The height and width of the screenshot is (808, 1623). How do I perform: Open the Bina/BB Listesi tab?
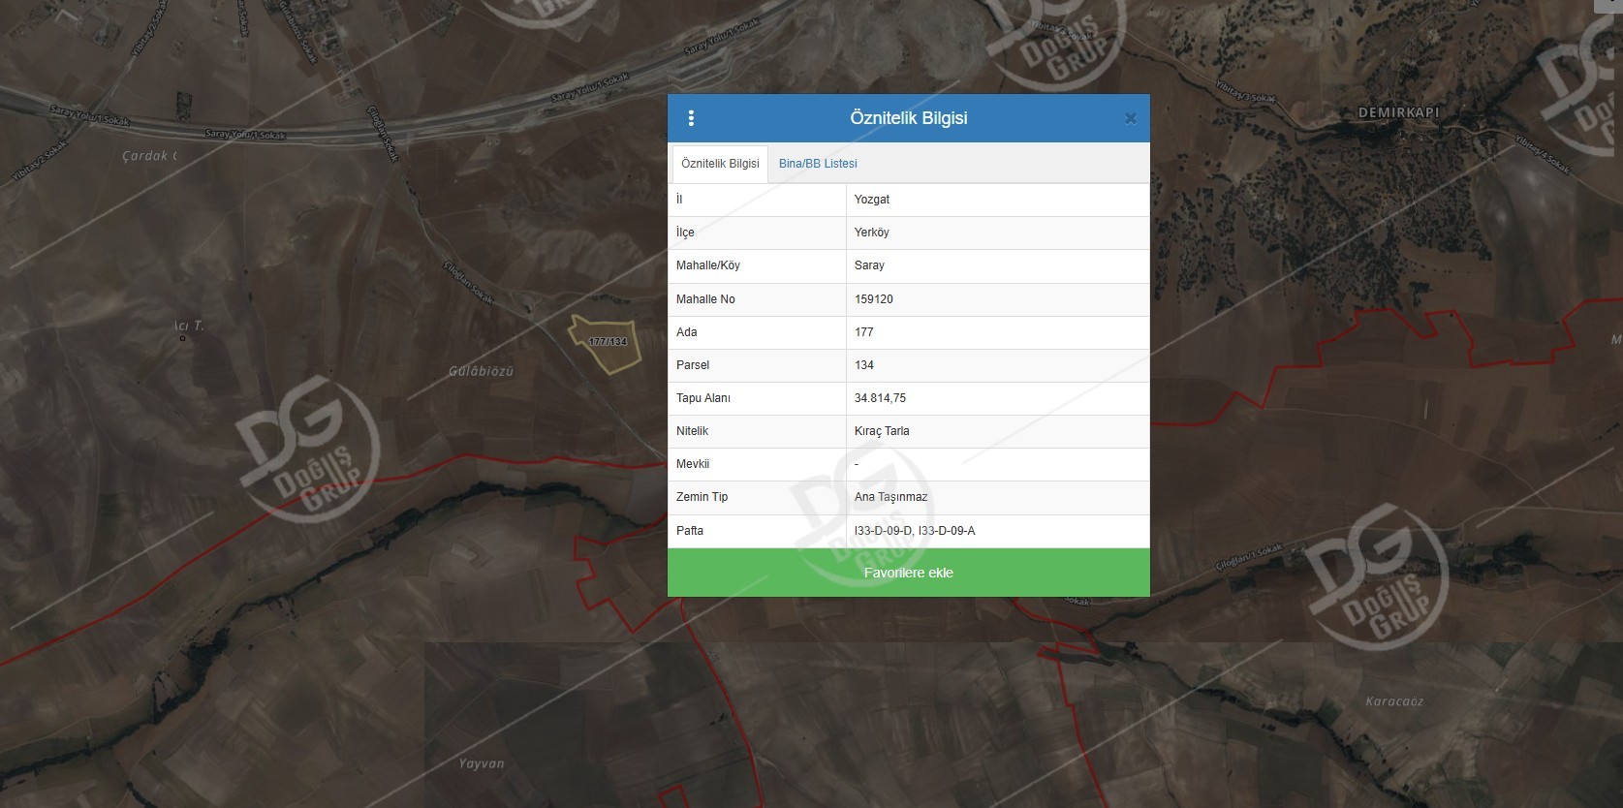pos(818,164)
